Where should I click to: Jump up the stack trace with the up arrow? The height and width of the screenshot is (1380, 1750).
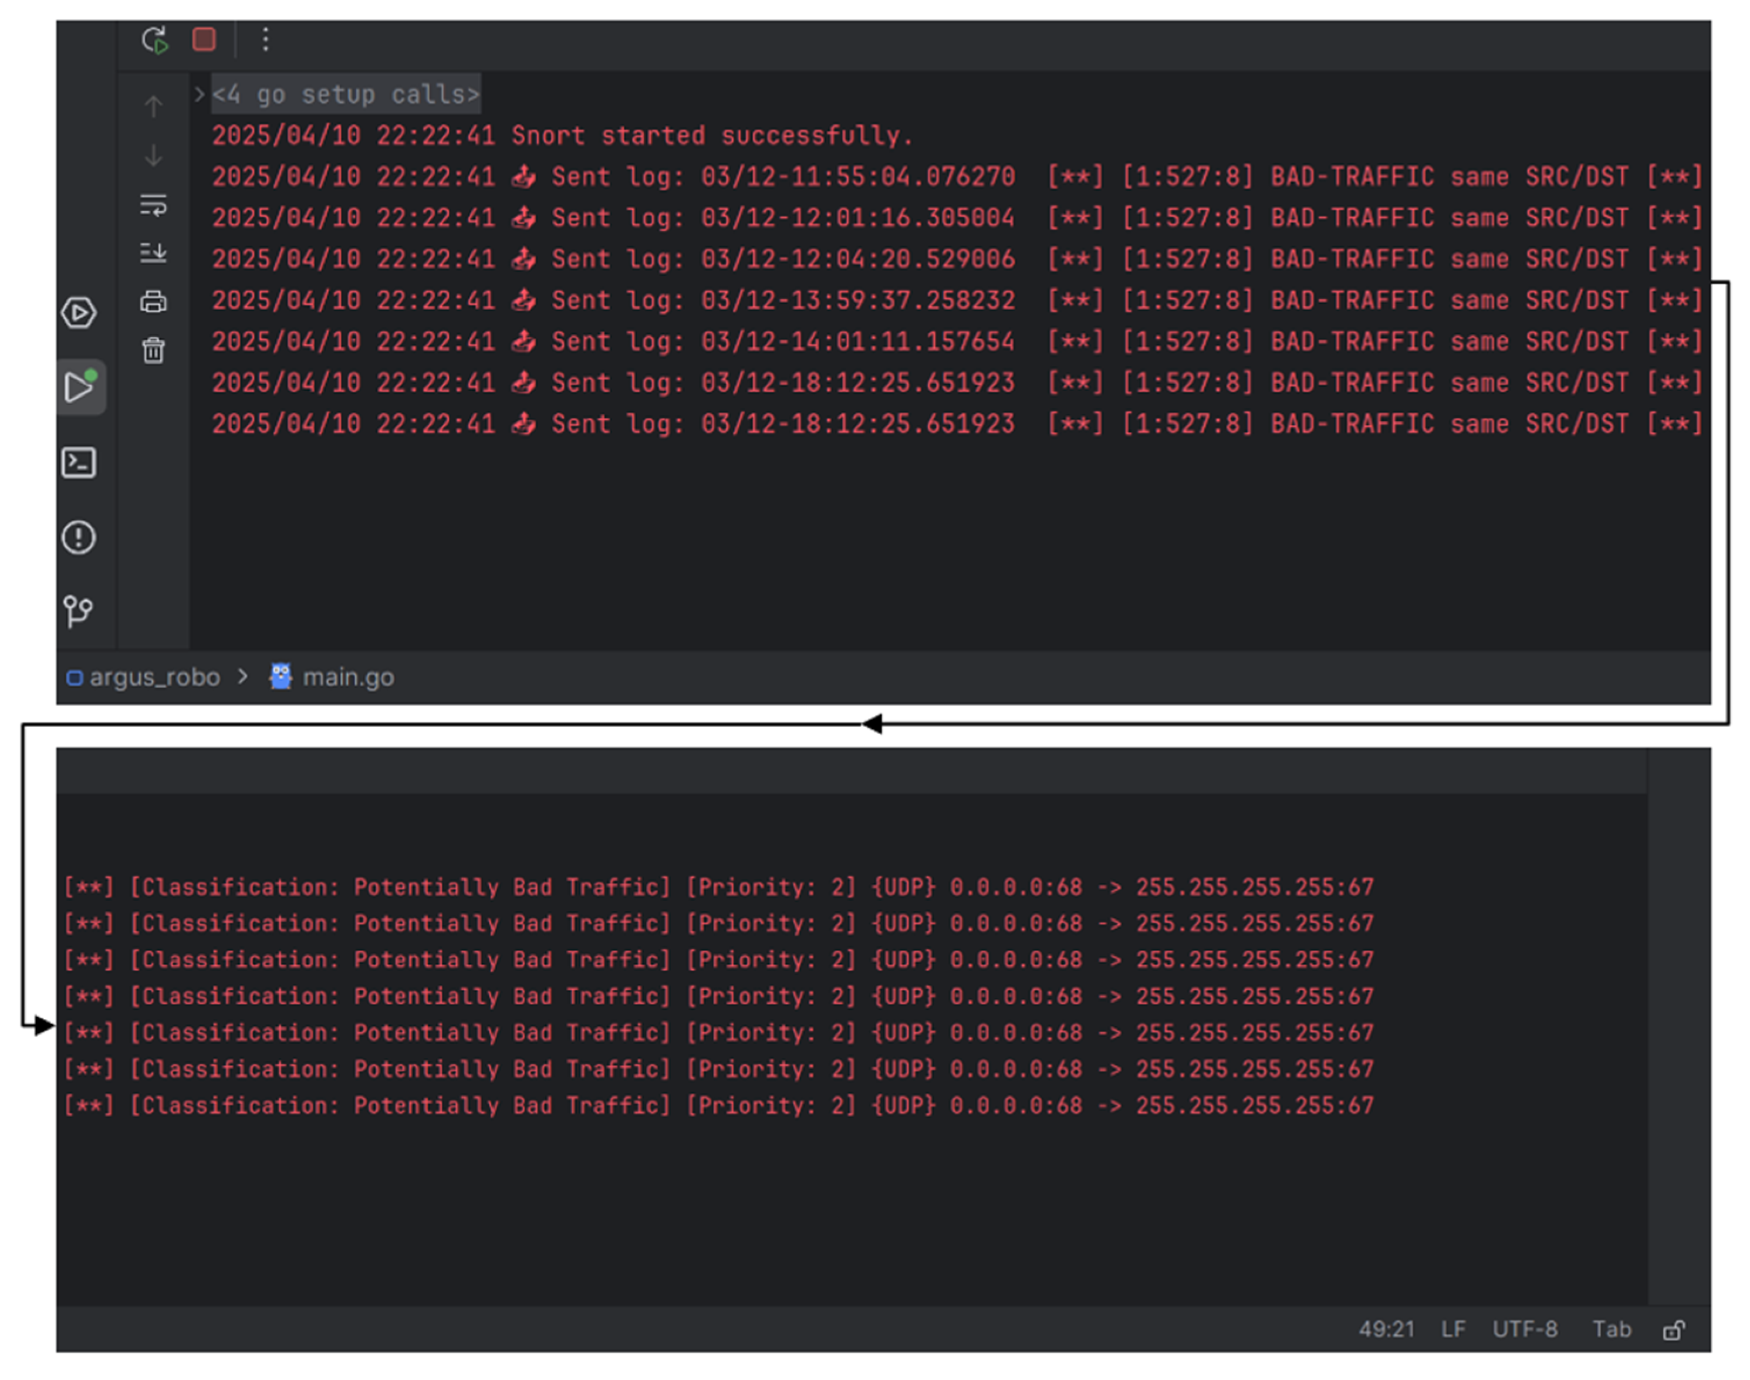153,106
